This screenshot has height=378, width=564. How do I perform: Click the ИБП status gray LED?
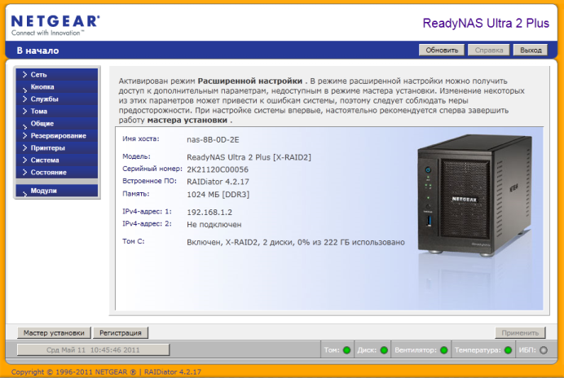tap(544, 350)
